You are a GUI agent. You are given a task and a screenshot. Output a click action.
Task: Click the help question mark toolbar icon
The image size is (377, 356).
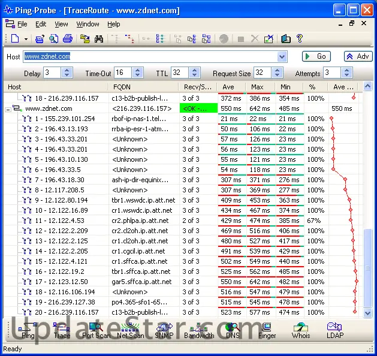(300, 39)
